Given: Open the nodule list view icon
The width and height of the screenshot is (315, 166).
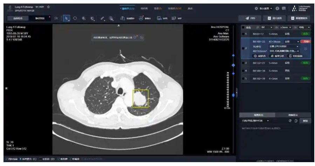Looking at the screenshot, I should pos(56,18).
